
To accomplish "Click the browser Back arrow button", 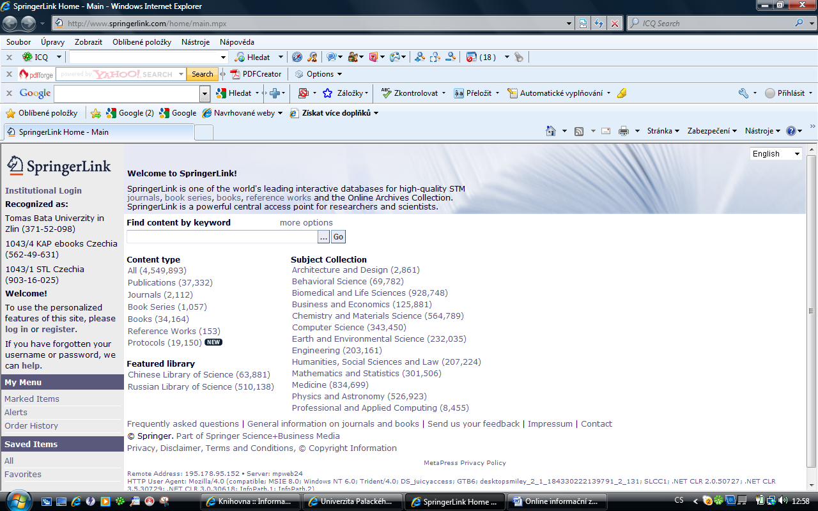I will [x=11, y=24].
